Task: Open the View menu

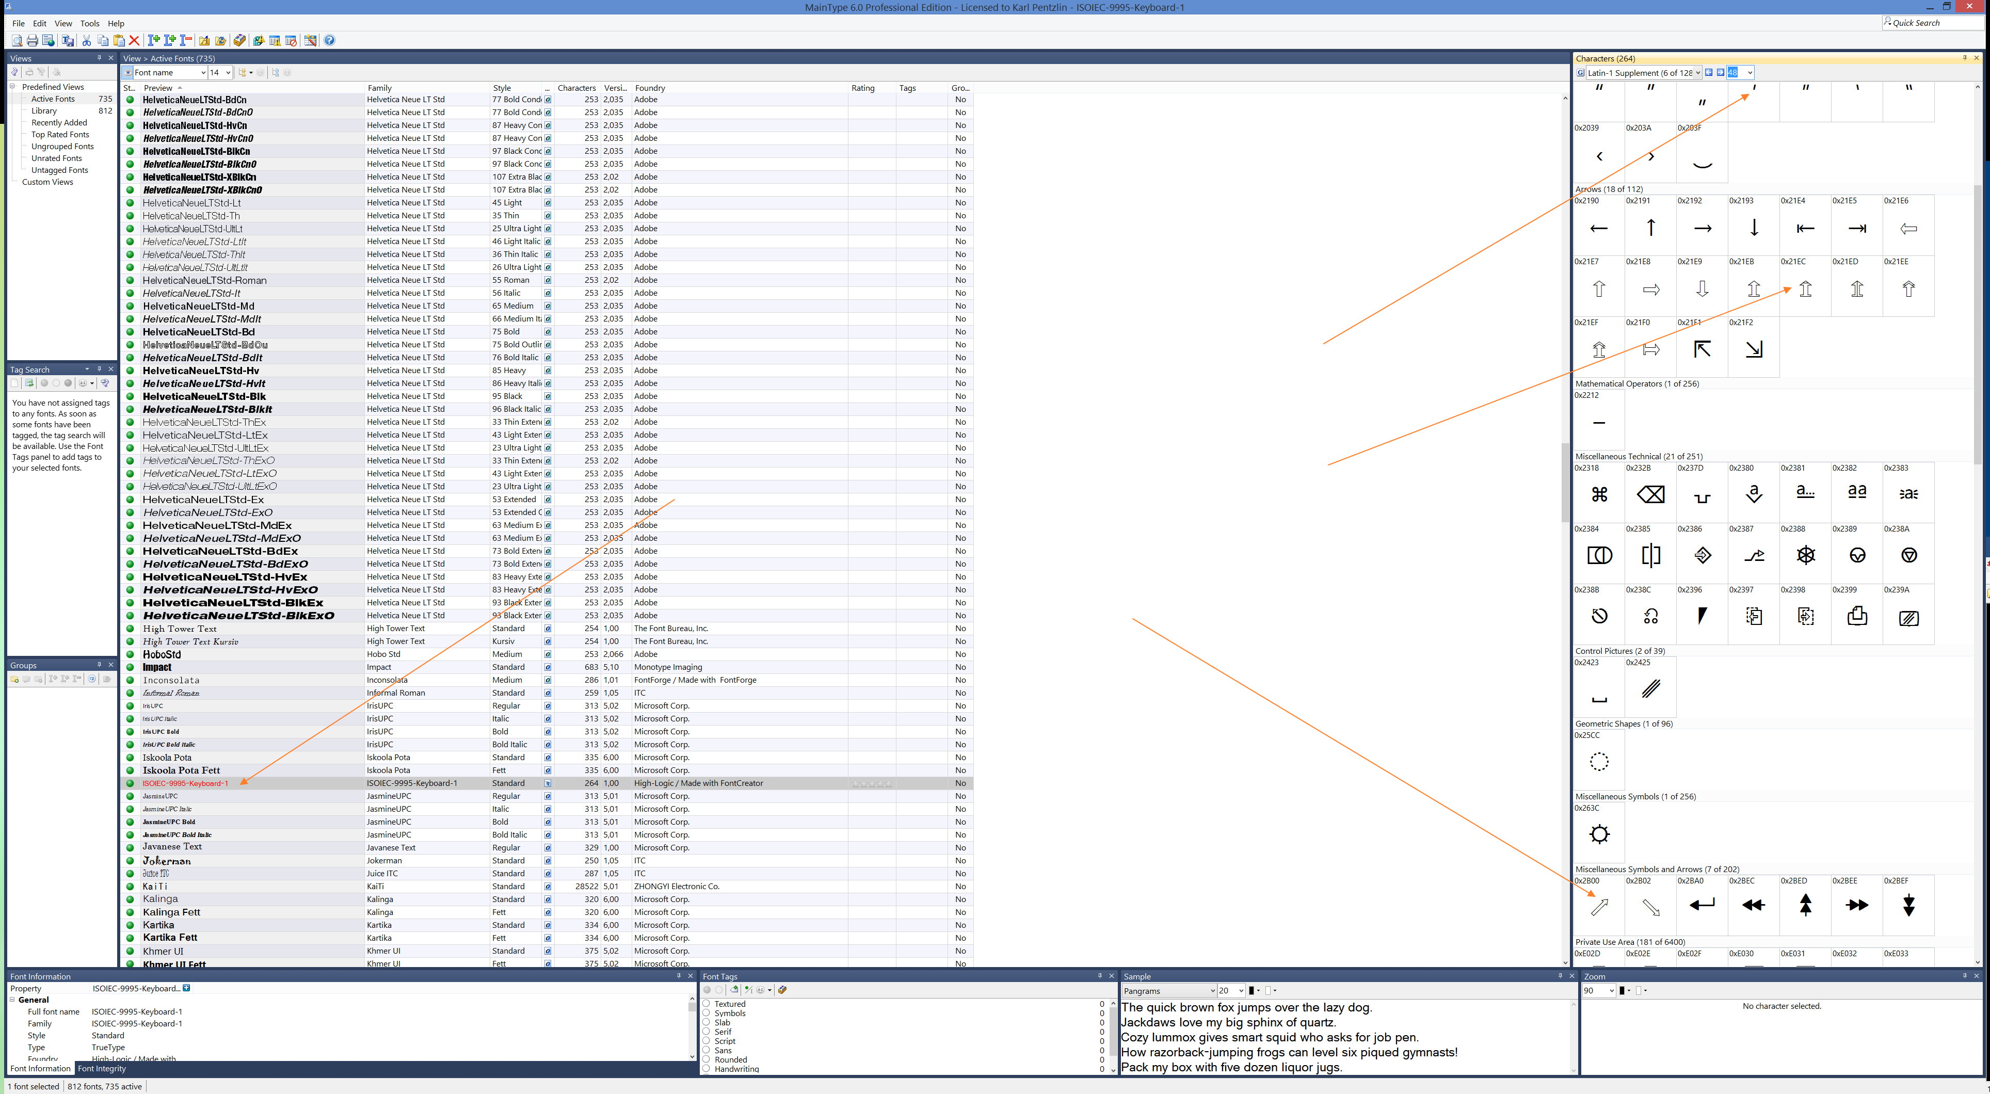Action: [63, 23]
